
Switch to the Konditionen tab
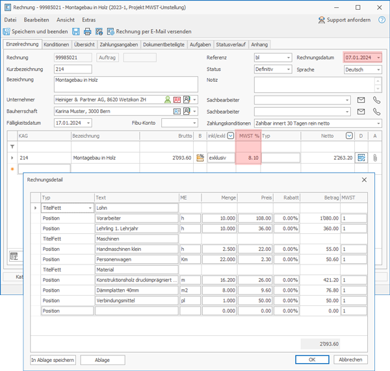(x=57, y=45)
